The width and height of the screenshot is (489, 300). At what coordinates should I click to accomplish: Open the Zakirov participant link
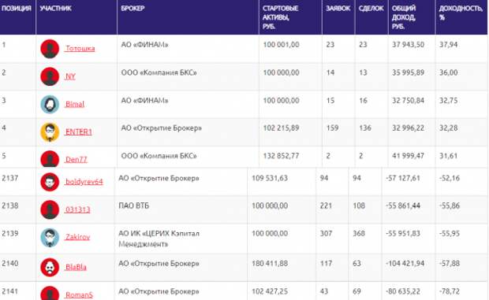tap(77, 237)
